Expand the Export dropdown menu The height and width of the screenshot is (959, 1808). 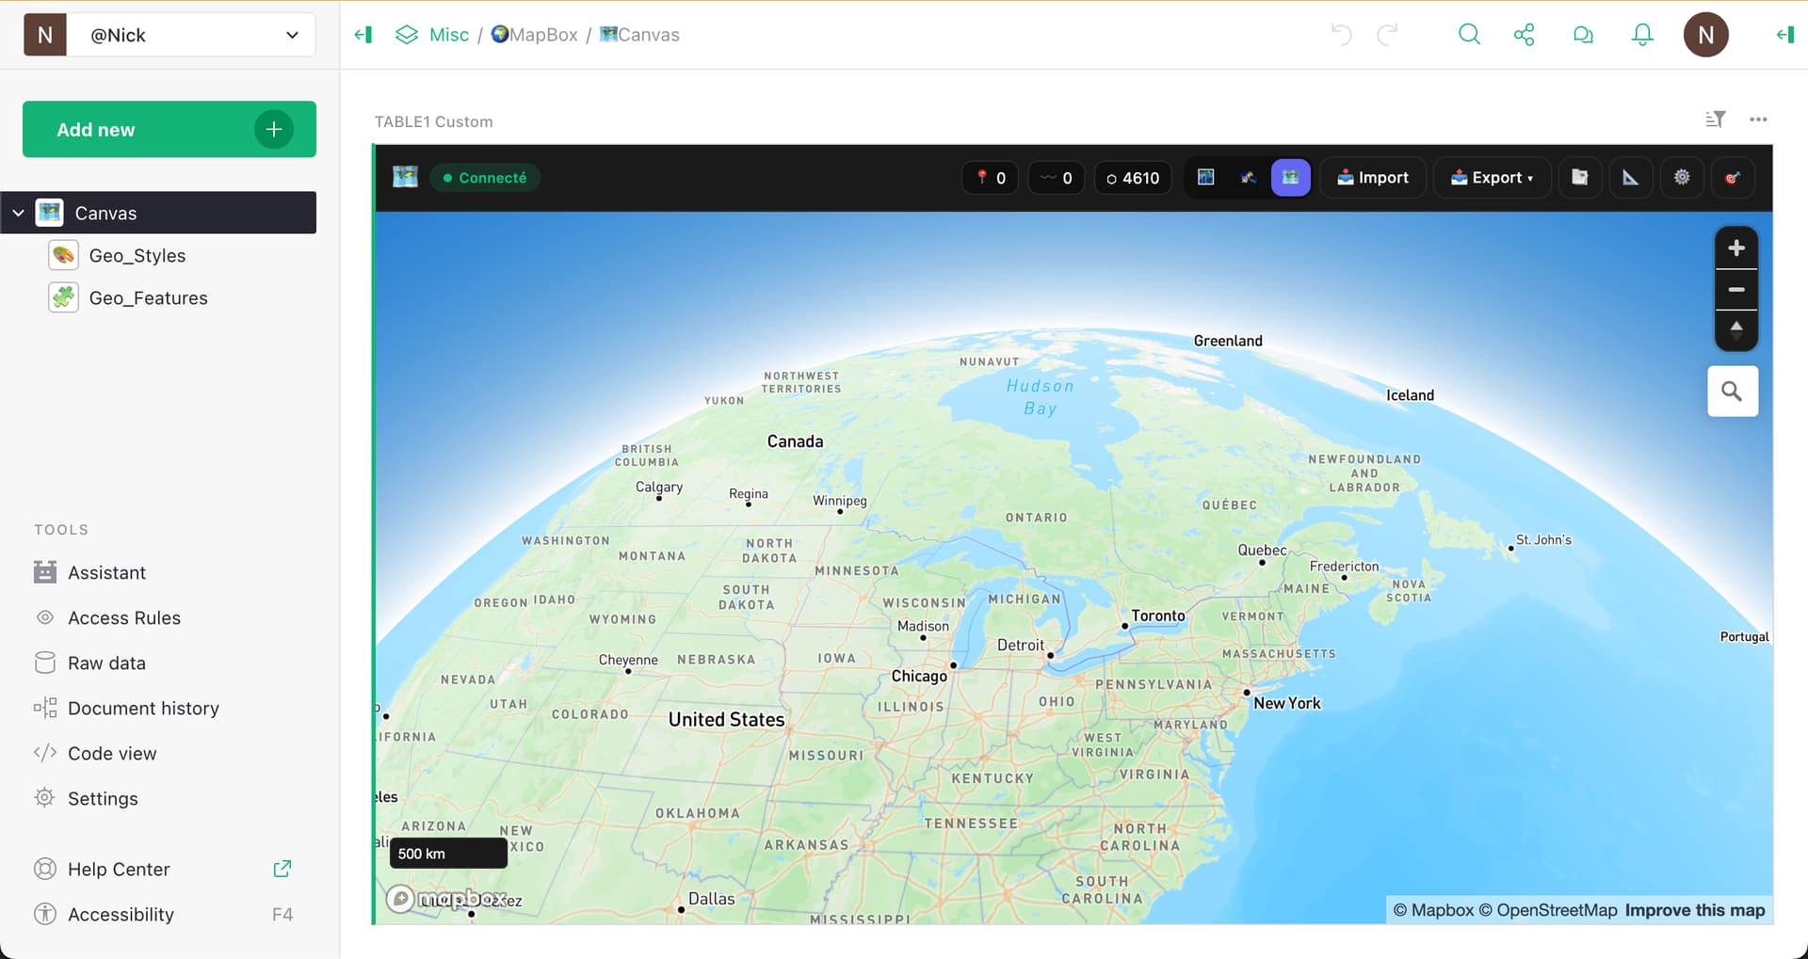(x=1492, y=178)
